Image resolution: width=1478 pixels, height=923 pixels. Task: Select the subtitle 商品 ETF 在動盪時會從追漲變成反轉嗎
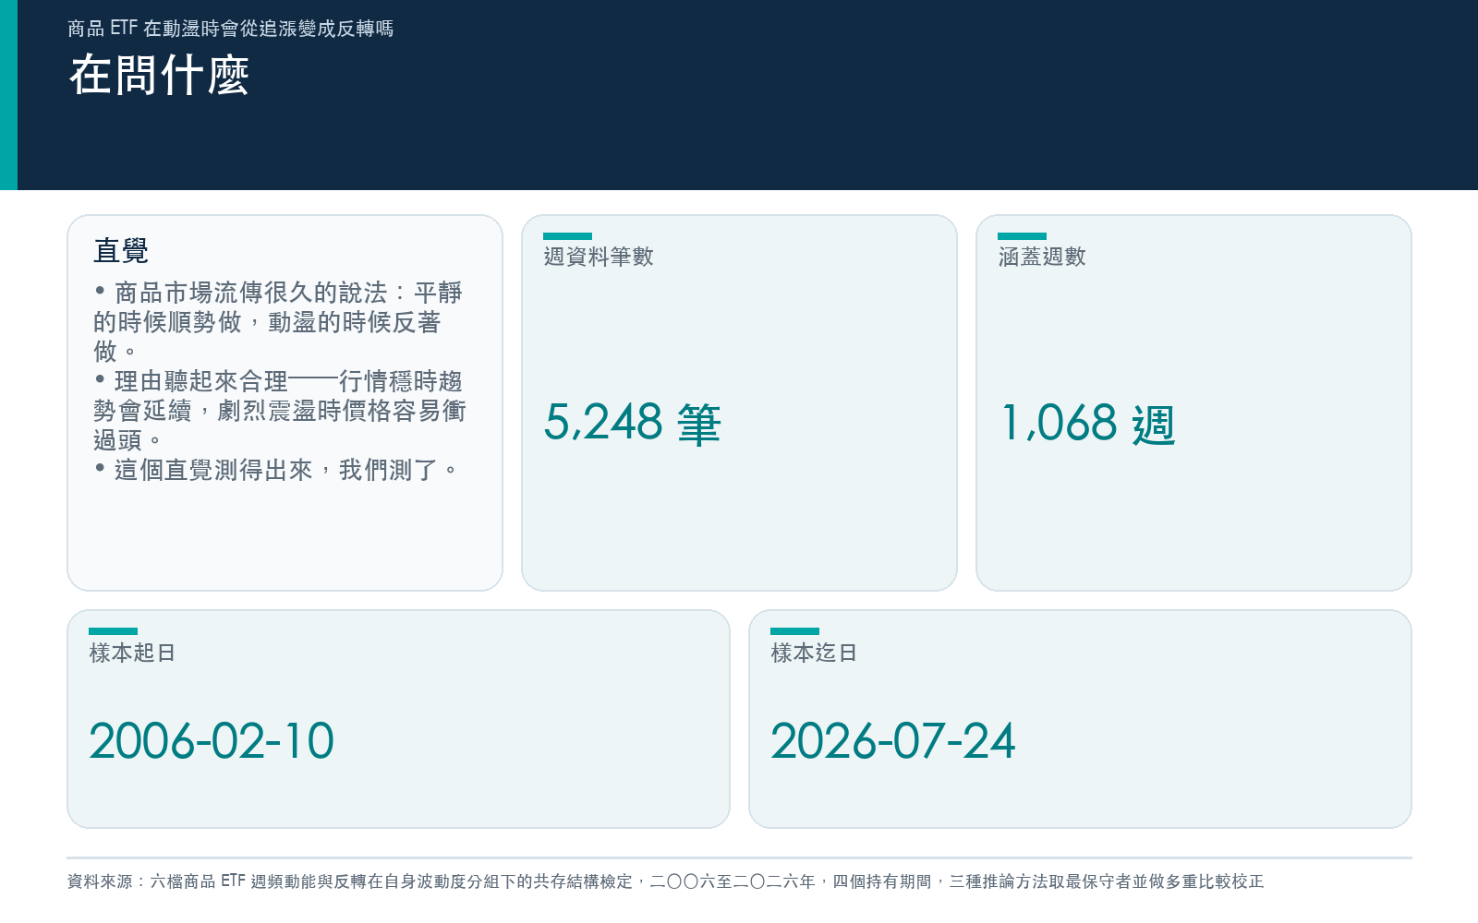click(x=231, y=29)
